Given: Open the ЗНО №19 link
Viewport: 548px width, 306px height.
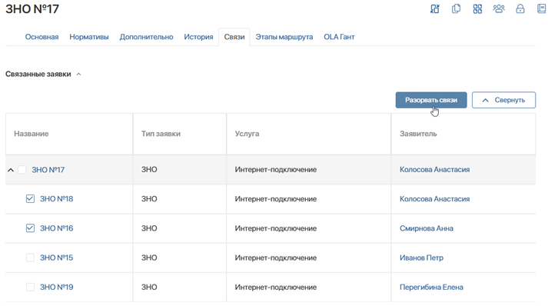Looking at the screenshot, I should click(56, 287).
